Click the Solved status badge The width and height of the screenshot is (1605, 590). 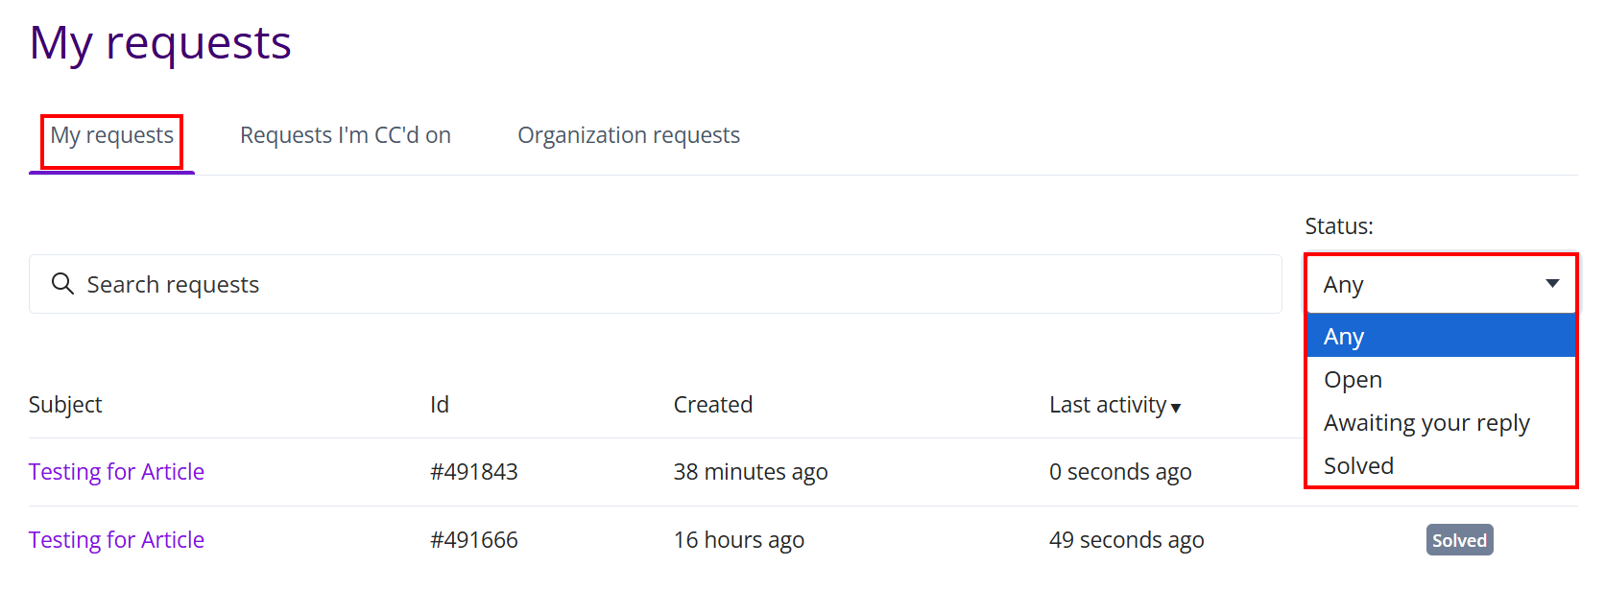coord(1459,540)
